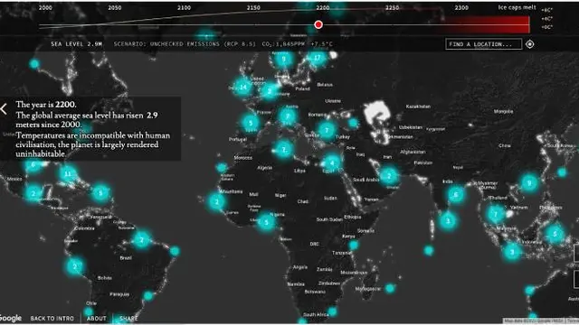Open cluster marker 3 near Indonesia
579x325 pixels.
pyautogui.click(x=512, y=252)
